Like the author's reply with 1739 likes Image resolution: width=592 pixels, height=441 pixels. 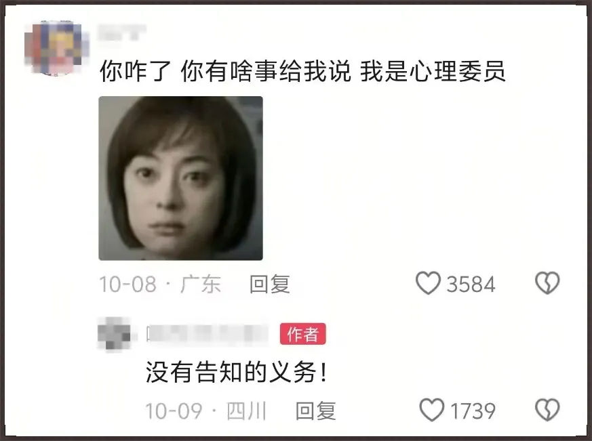click(x=432, y=410)
